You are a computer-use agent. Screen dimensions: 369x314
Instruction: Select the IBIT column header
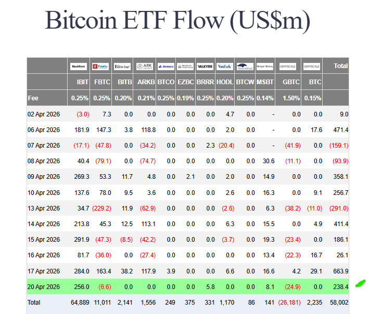(82, 82)
